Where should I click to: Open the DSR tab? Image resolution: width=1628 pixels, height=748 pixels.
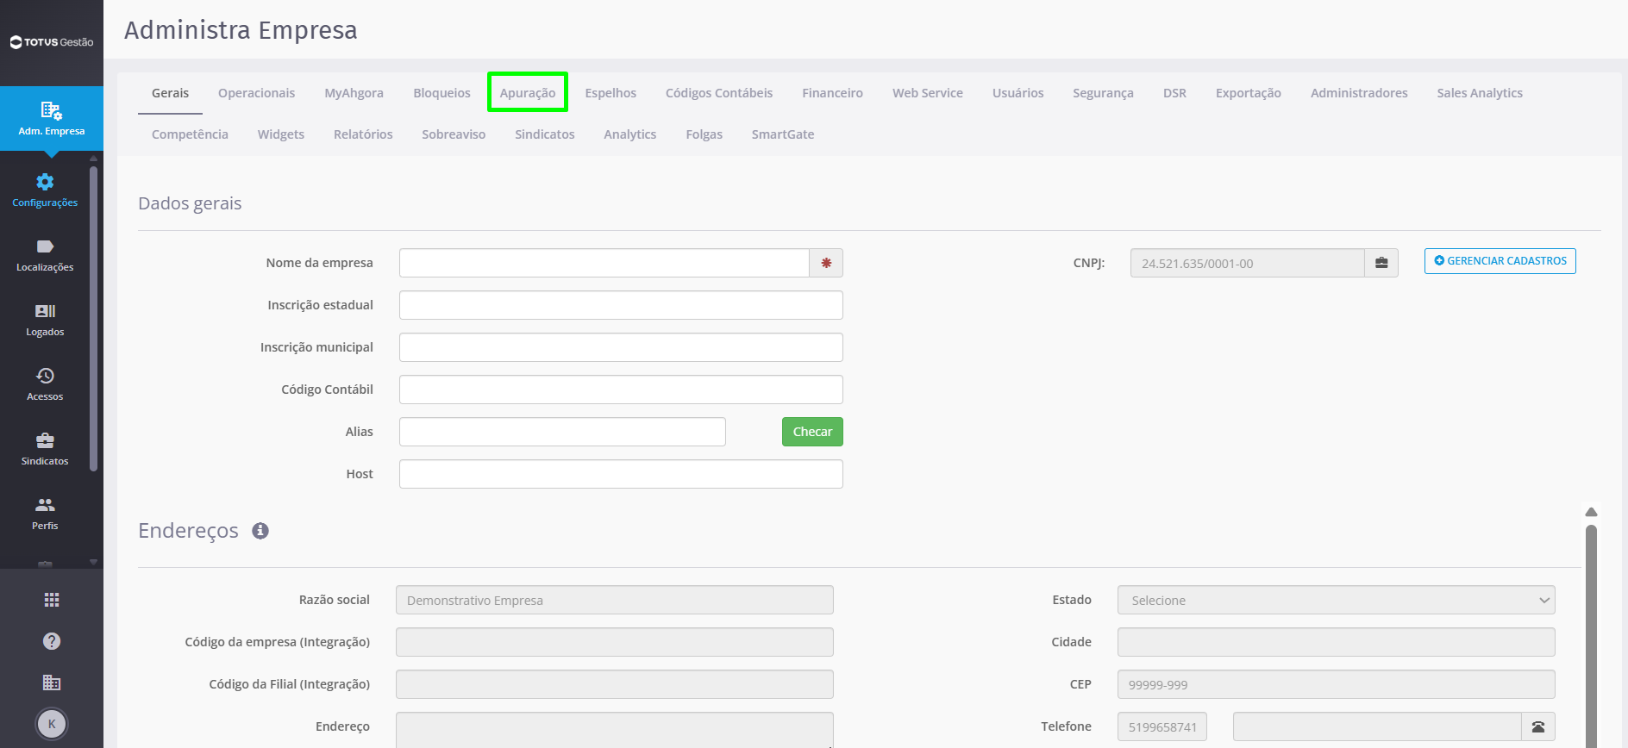pyautogui.click(x=1174, y=93)
